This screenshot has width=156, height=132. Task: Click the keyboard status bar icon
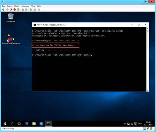coord(145,129)
